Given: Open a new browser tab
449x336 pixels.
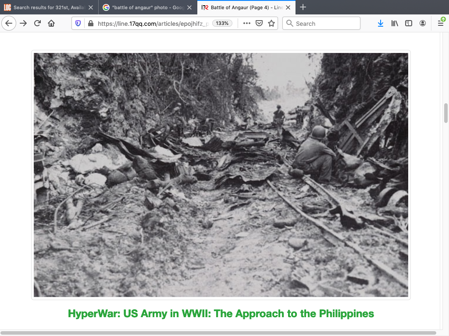Looking at the screenshot, I should point(303,7).
